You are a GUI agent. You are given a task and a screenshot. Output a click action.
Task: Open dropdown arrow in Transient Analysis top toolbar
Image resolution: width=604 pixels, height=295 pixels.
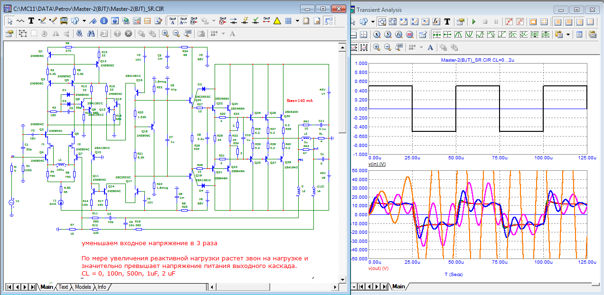(x=373, y=21)
